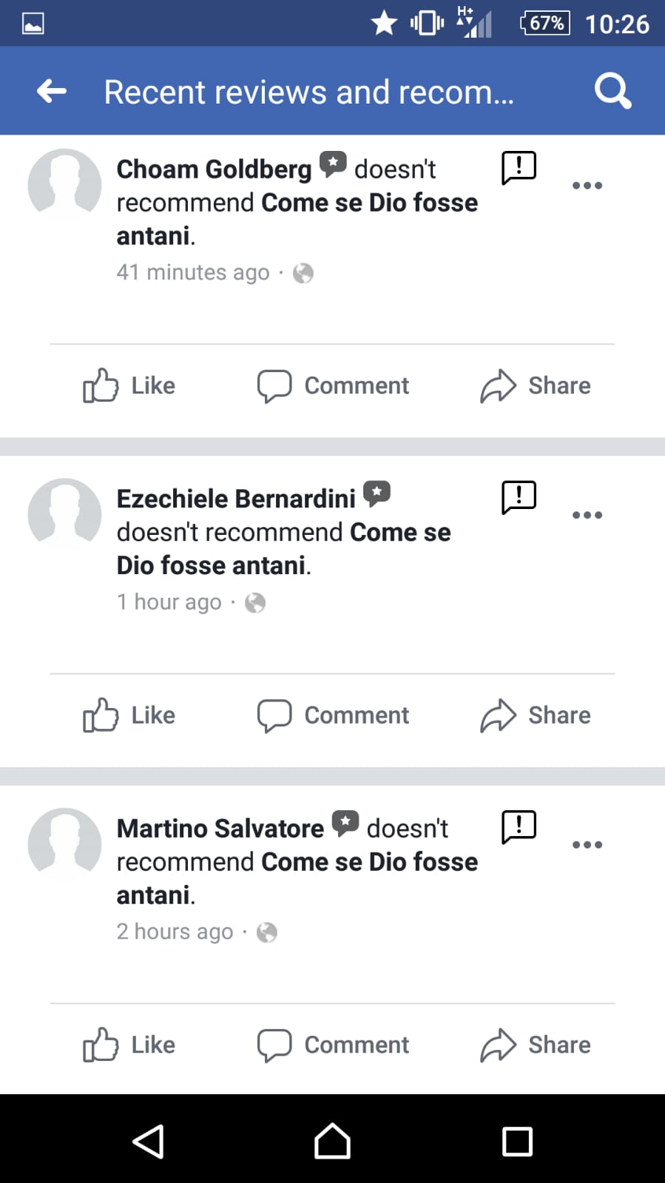Image resolution: width=665 pixels, height=1183 pixels.
Task: Open the options menu on Choam Goldberg's review
Action: click(x=587, y=185)
